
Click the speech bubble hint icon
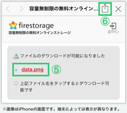coord(16,83)
